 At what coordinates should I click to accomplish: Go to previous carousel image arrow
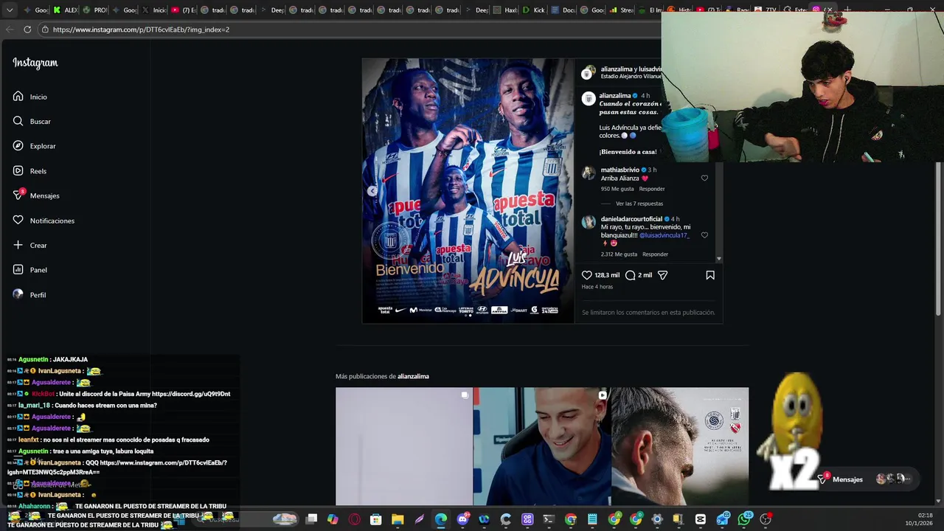(x=372, y=191)
